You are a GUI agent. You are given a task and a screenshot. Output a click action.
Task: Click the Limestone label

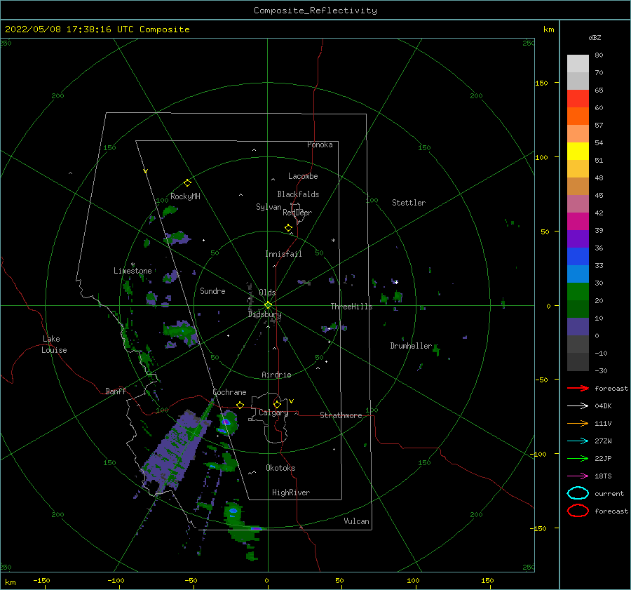(133, 271)
